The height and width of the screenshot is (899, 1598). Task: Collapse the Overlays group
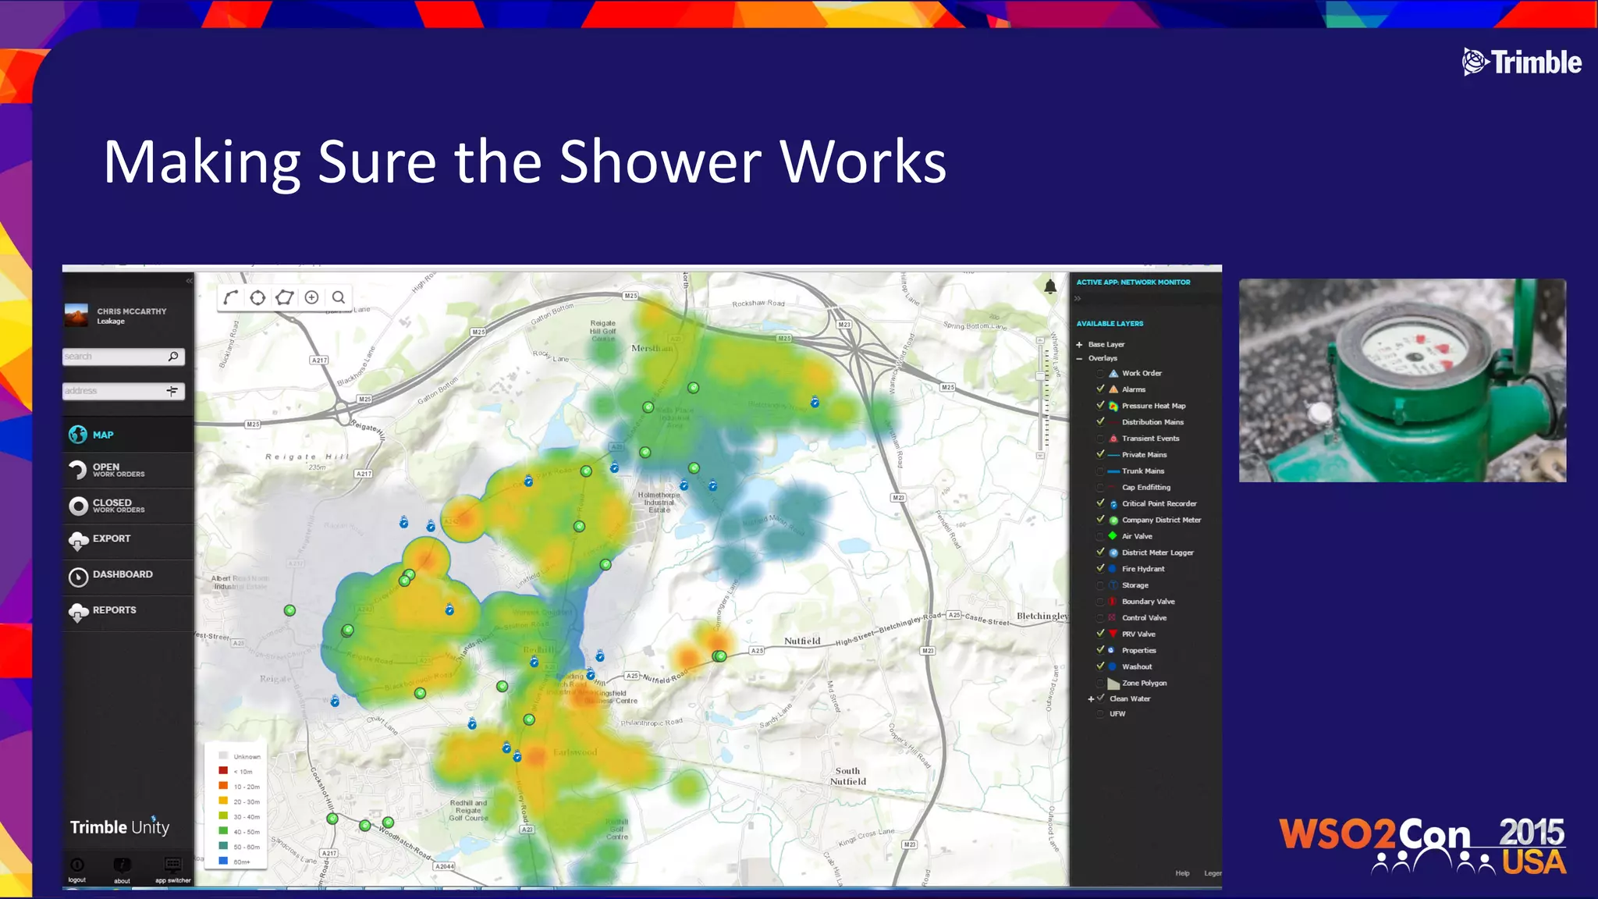(x=1079, y=358)
